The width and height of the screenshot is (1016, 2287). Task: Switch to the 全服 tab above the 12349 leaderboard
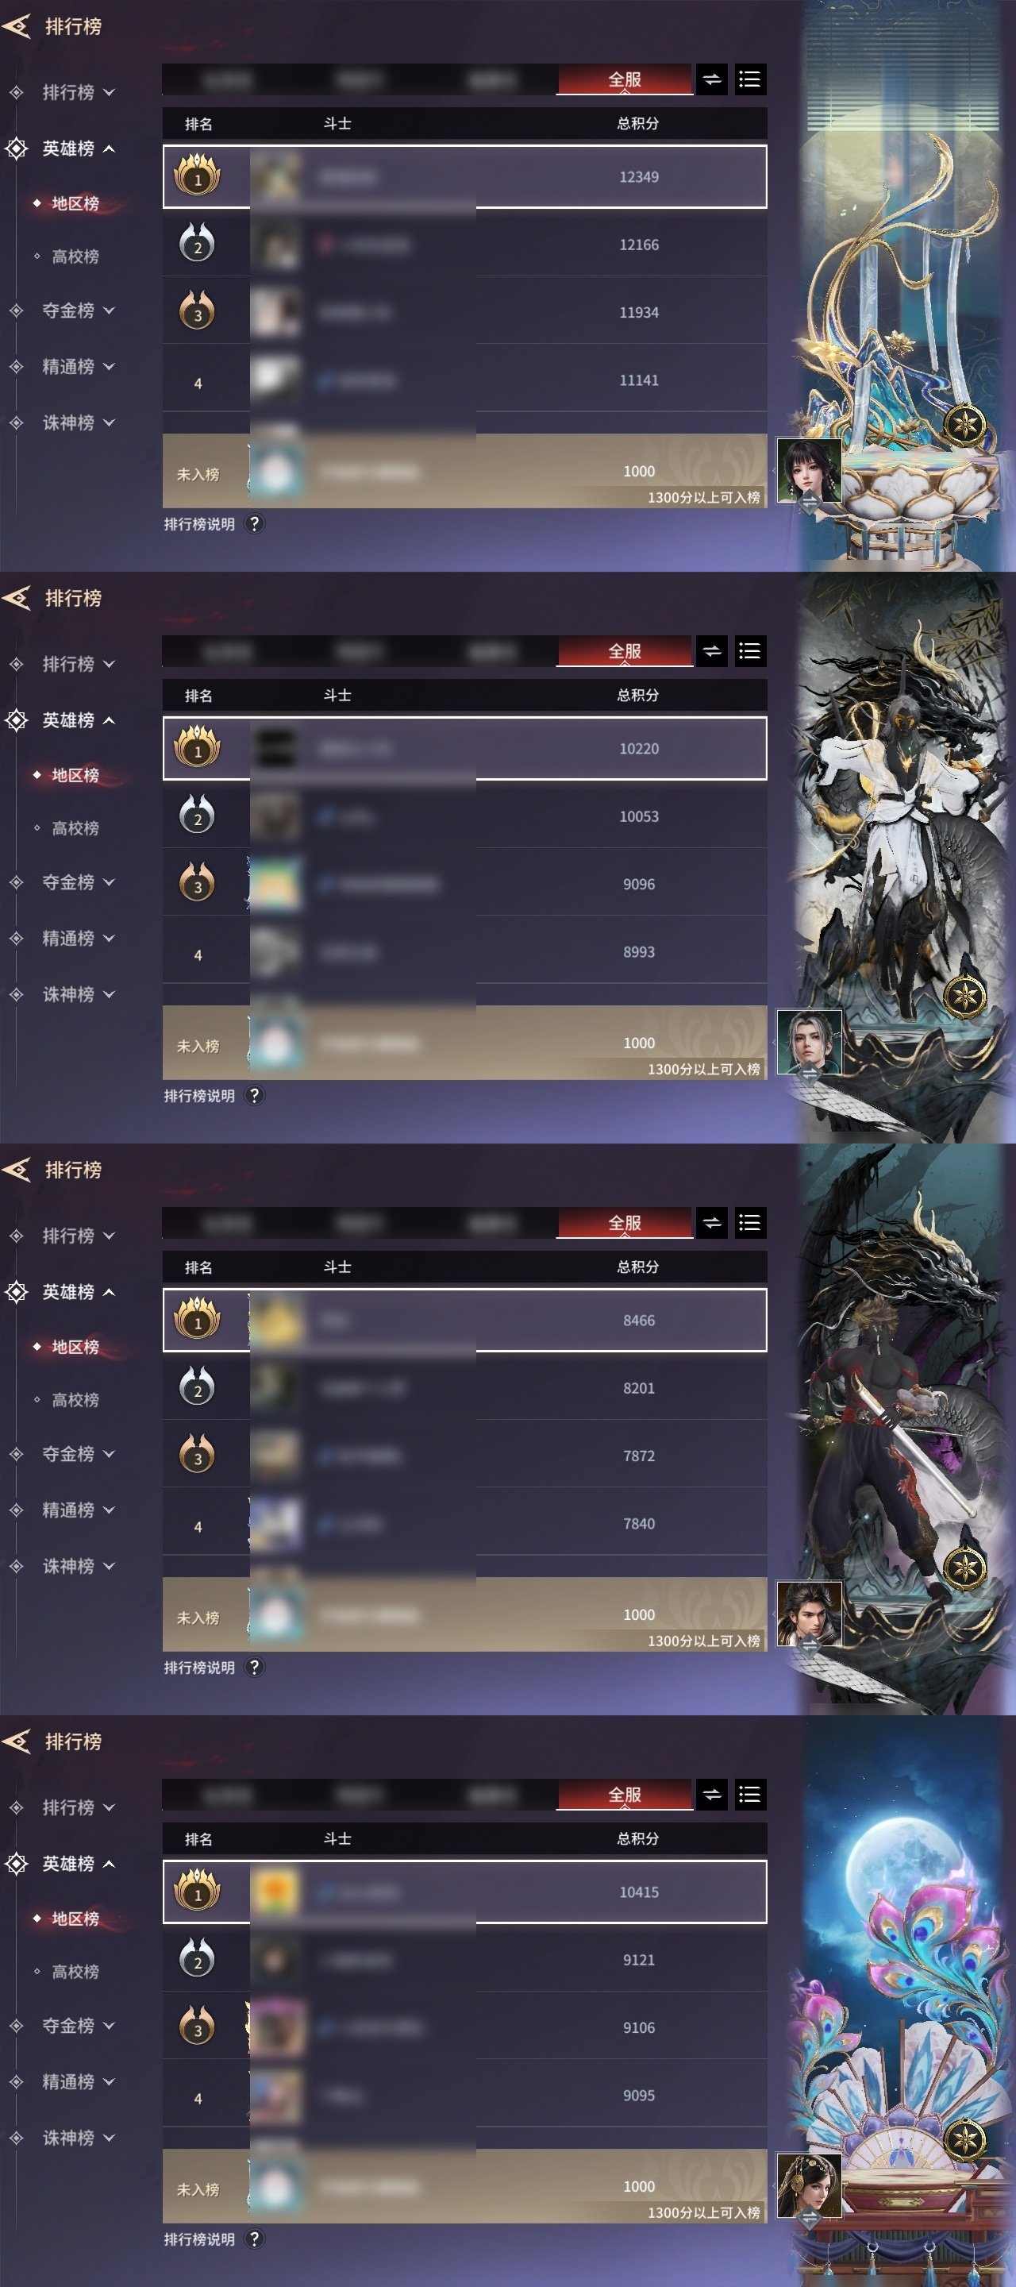(x=625, y=80)
